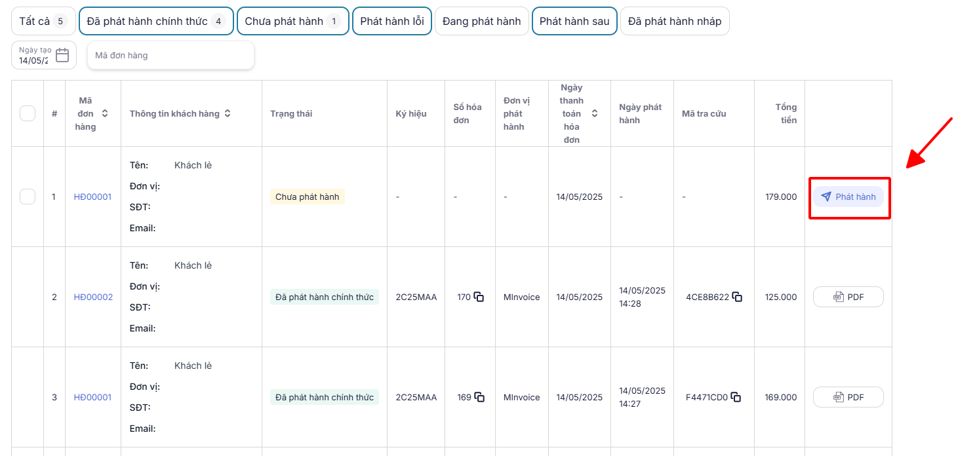This screenshot has height=456, width=977.
Task: Click Phát hành button for row 1
Action: [848, 197]
